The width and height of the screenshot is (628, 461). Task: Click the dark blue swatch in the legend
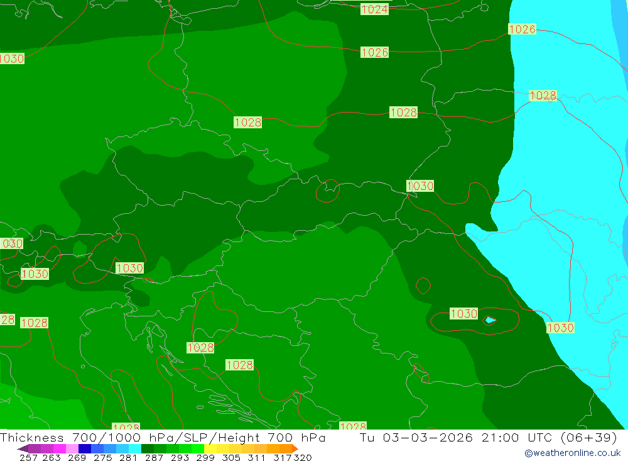[85, 448]
